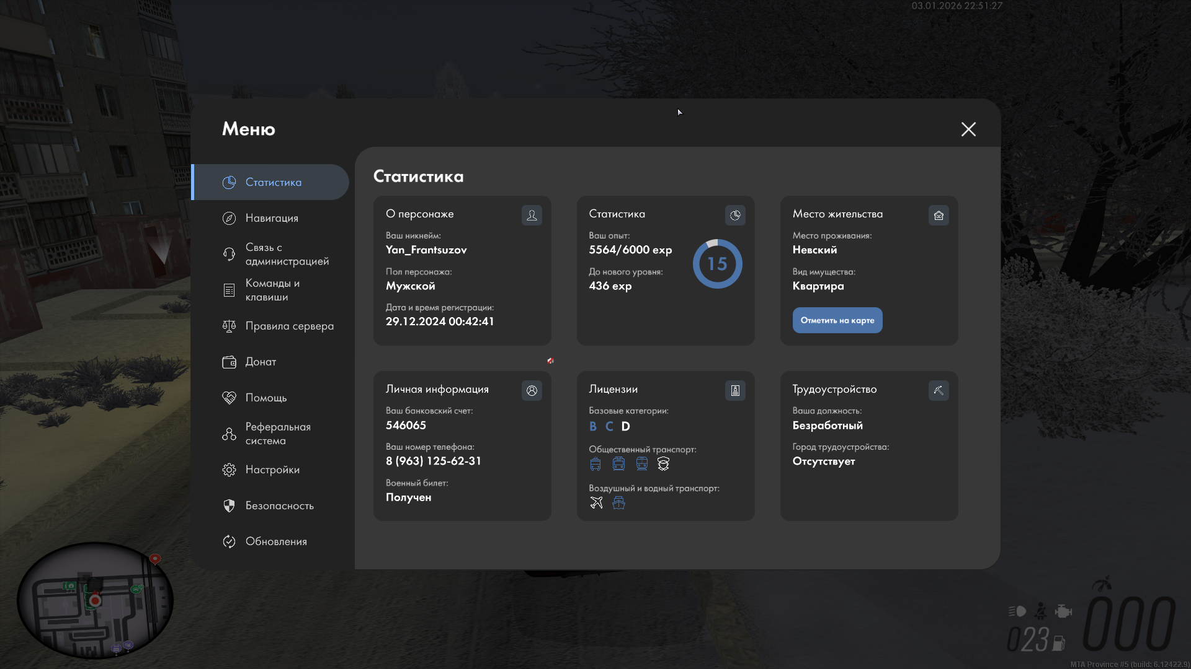This screenshot has height=669, width=1191.
Task: Click the user circle icon in Личная информация
Action: pyautogui.click(x=532, y=390)
